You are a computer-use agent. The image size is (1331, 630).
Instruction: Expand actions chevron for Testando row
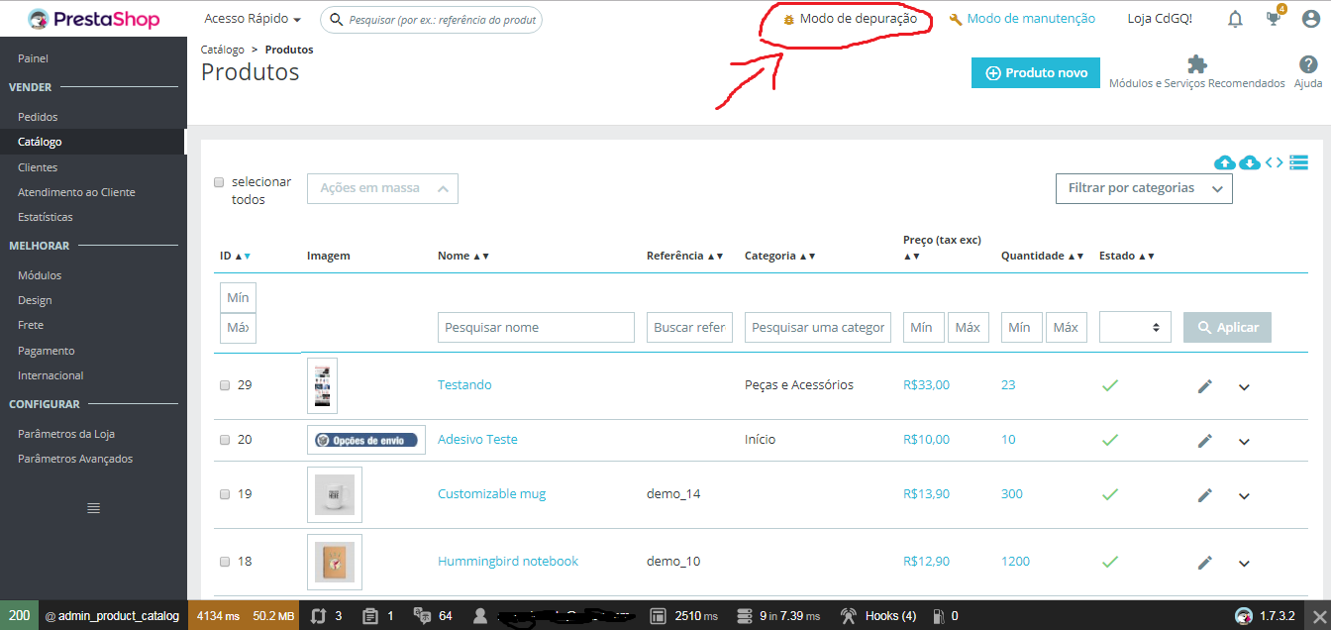1244,387
